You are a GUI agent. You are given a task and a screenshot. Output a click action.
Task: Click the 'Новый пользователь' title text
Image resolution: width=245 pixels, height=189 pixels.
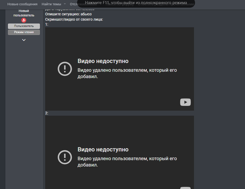tap(24, 13)
